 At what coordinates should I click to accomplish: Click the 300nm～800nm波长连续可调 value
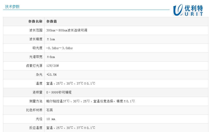(x=67, y=30)
